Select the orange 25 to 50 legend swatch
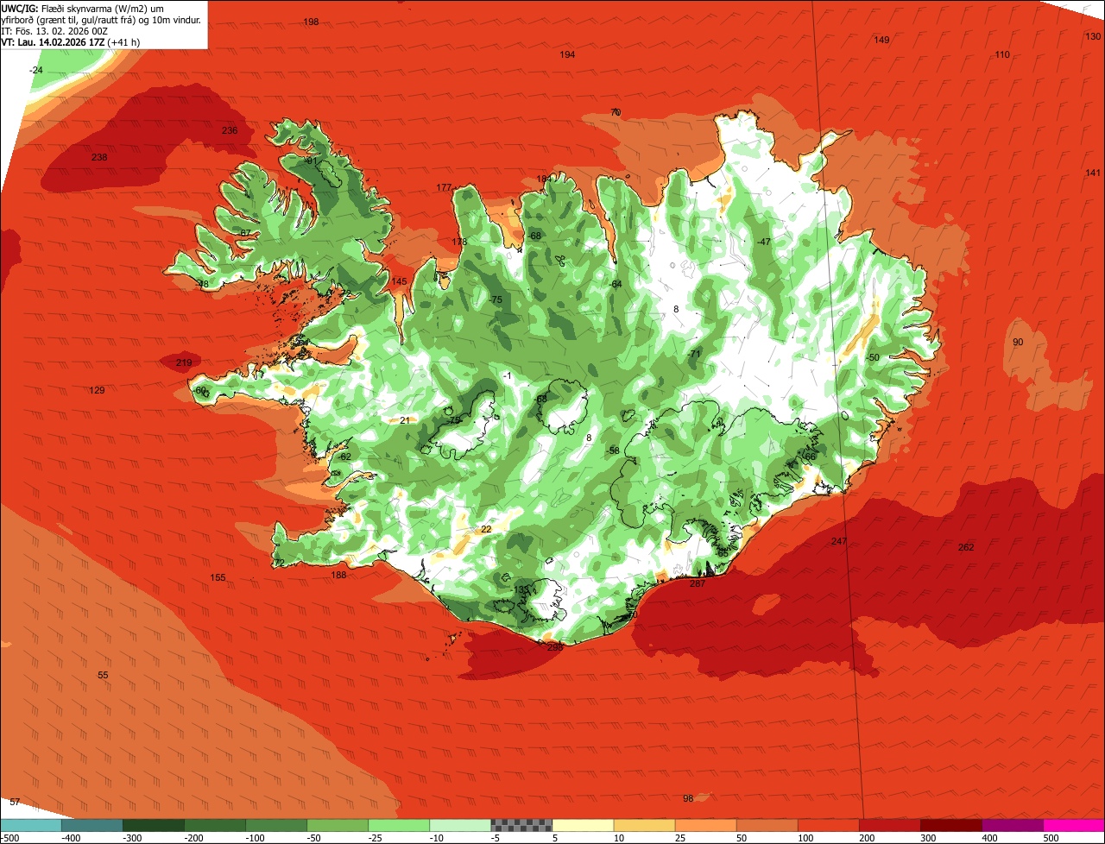Image resolution: width=1105 pixels, height=844 pixels. 705,825
